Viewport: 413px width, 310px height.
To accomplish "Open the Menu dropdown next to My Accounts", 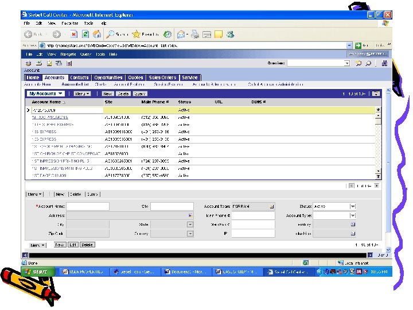I will point(82,94).
